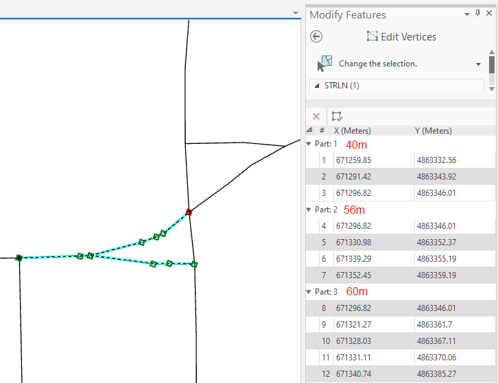Image resolution: width=498 pixels, height=383 pixels.
Task: Click X value 671339.29
Action: (x=353, y=259)
